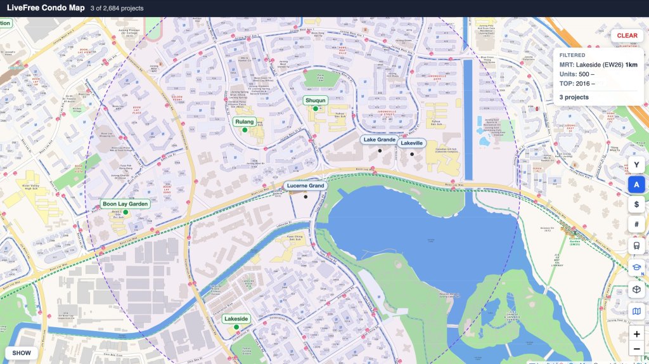Click the 'Units: 500 –' filter line
Screen dimensions: 649x364
click(577, 74)
